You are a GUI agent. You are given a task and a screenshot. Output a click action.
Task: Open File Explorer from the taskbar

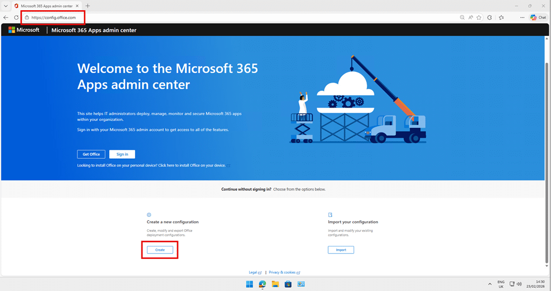pos(275,283)
